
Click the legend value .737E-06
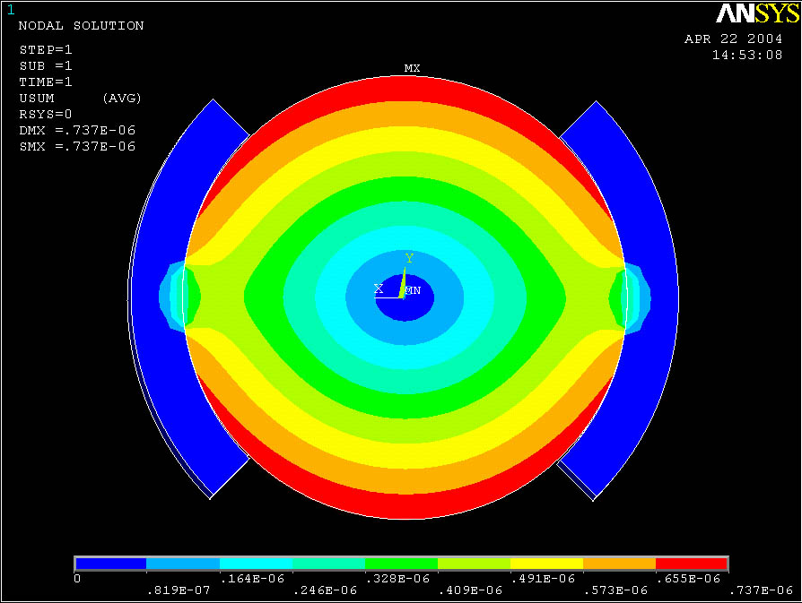pyautogui.click(x=761, y=590)
